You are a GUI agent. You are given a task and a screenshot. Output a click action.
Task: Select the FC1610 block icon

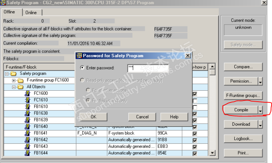point(28,100)
